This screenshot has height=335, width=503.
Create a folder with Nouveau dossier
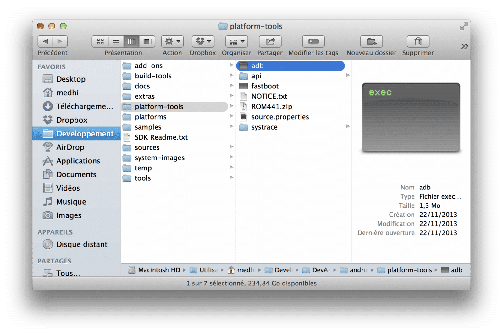click(371, 41)
